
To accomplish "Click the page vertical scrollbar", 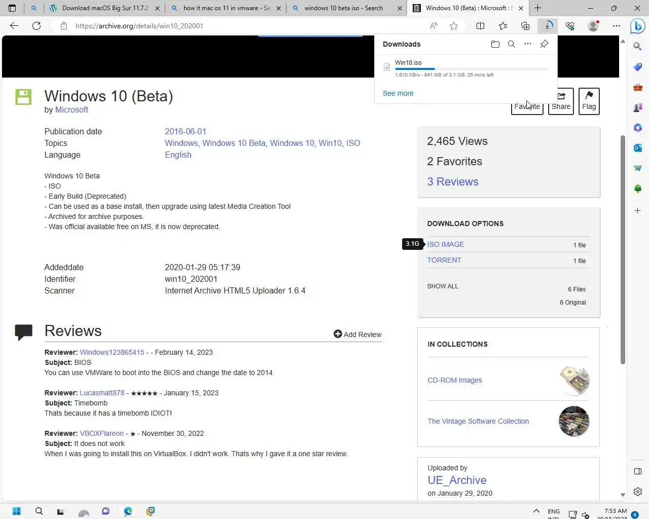I will (x=623, y=249).
